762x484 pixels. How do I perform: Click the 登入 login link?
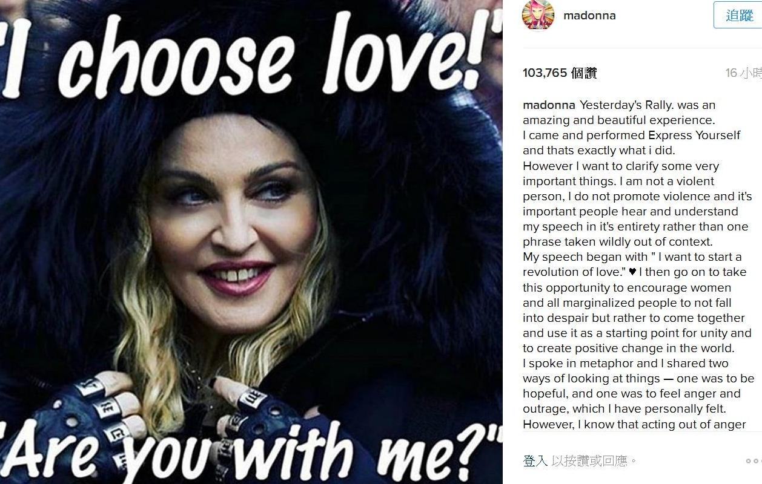pyautogui.click(x=535, y=461)
